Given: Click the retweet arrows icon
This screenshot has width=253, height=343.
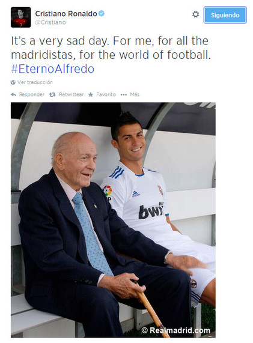Looking at the screenshot, I should [x=52, y=94].
